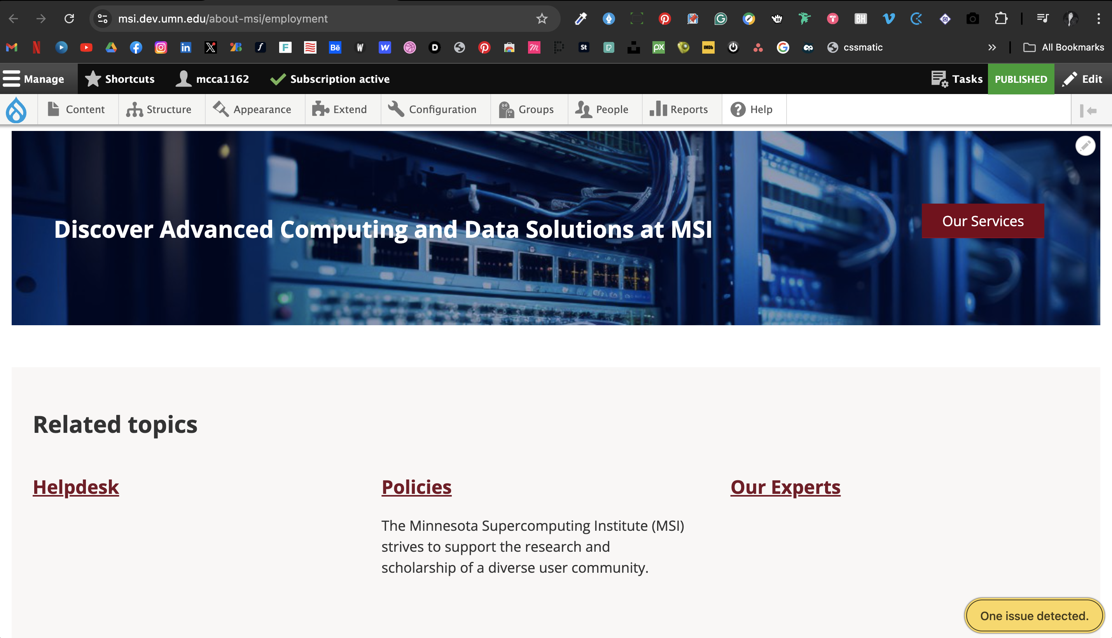Screen dimensions: 1112x638
Task: Toggle page Edit mode
Action: click(x=1082, y=79)
